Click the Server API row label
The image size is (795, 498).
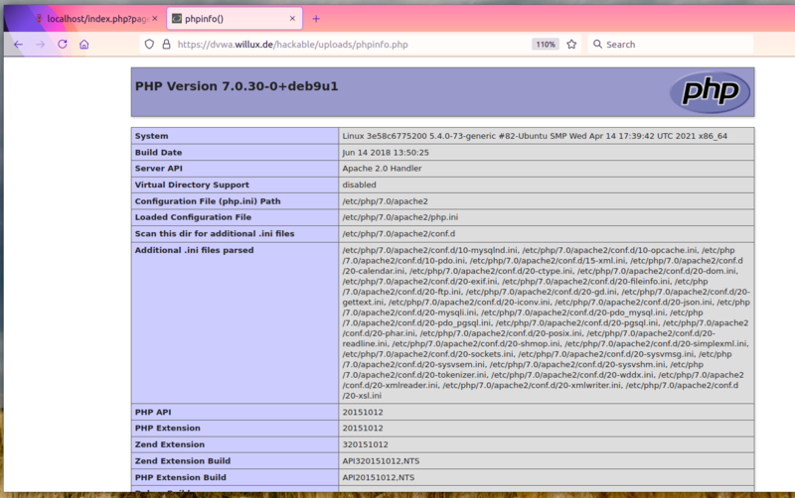(164, 169)
